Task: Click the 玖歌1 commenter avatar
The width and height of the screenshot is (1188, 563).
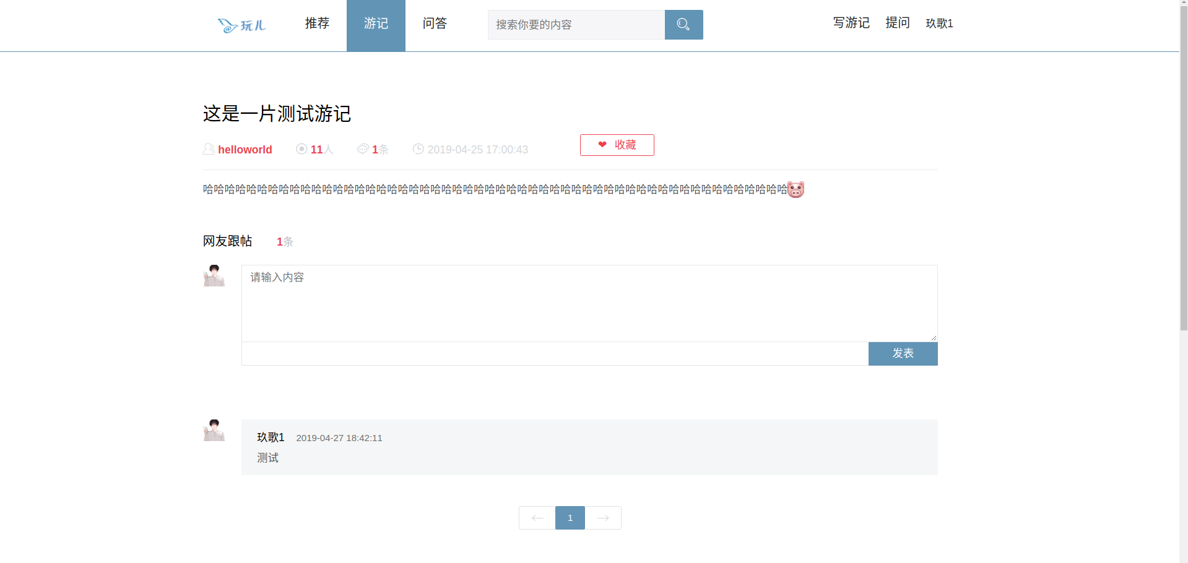Action: (214, 431)
